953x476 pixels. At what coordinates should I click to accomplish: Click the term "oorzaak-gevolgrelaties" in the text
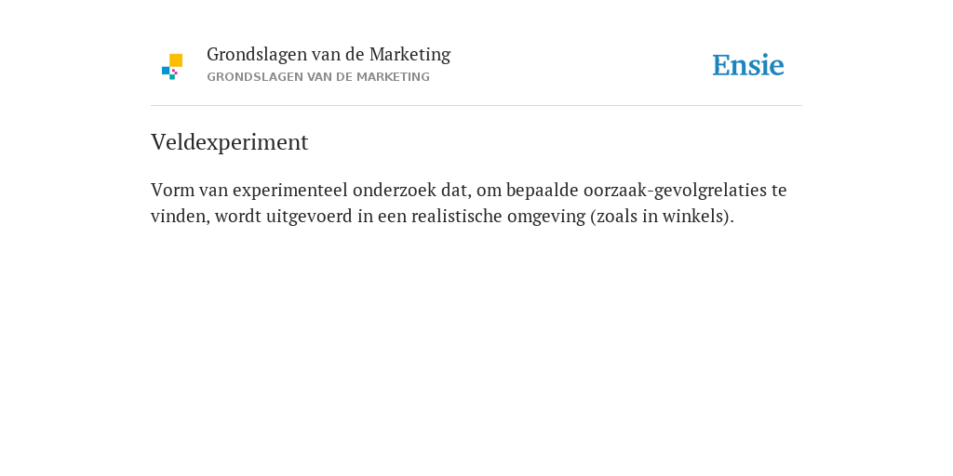pos(676,191)
